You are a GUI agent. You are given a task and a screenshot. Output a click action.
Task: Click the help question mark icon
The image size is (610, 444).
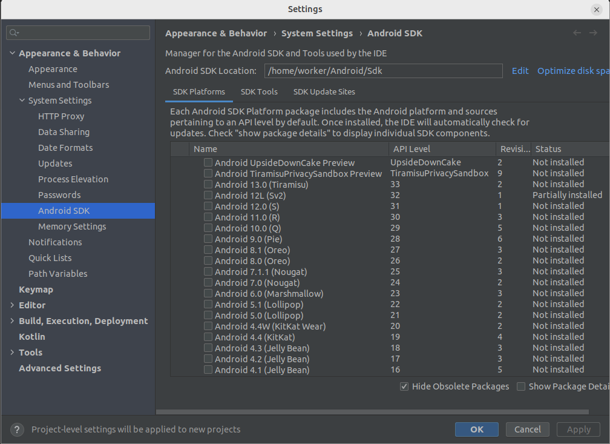pos(17,429)
